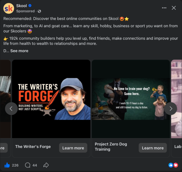Go to the previous carousel card
Viewport: 182px width, 172px height.
[x=11, y=109]
